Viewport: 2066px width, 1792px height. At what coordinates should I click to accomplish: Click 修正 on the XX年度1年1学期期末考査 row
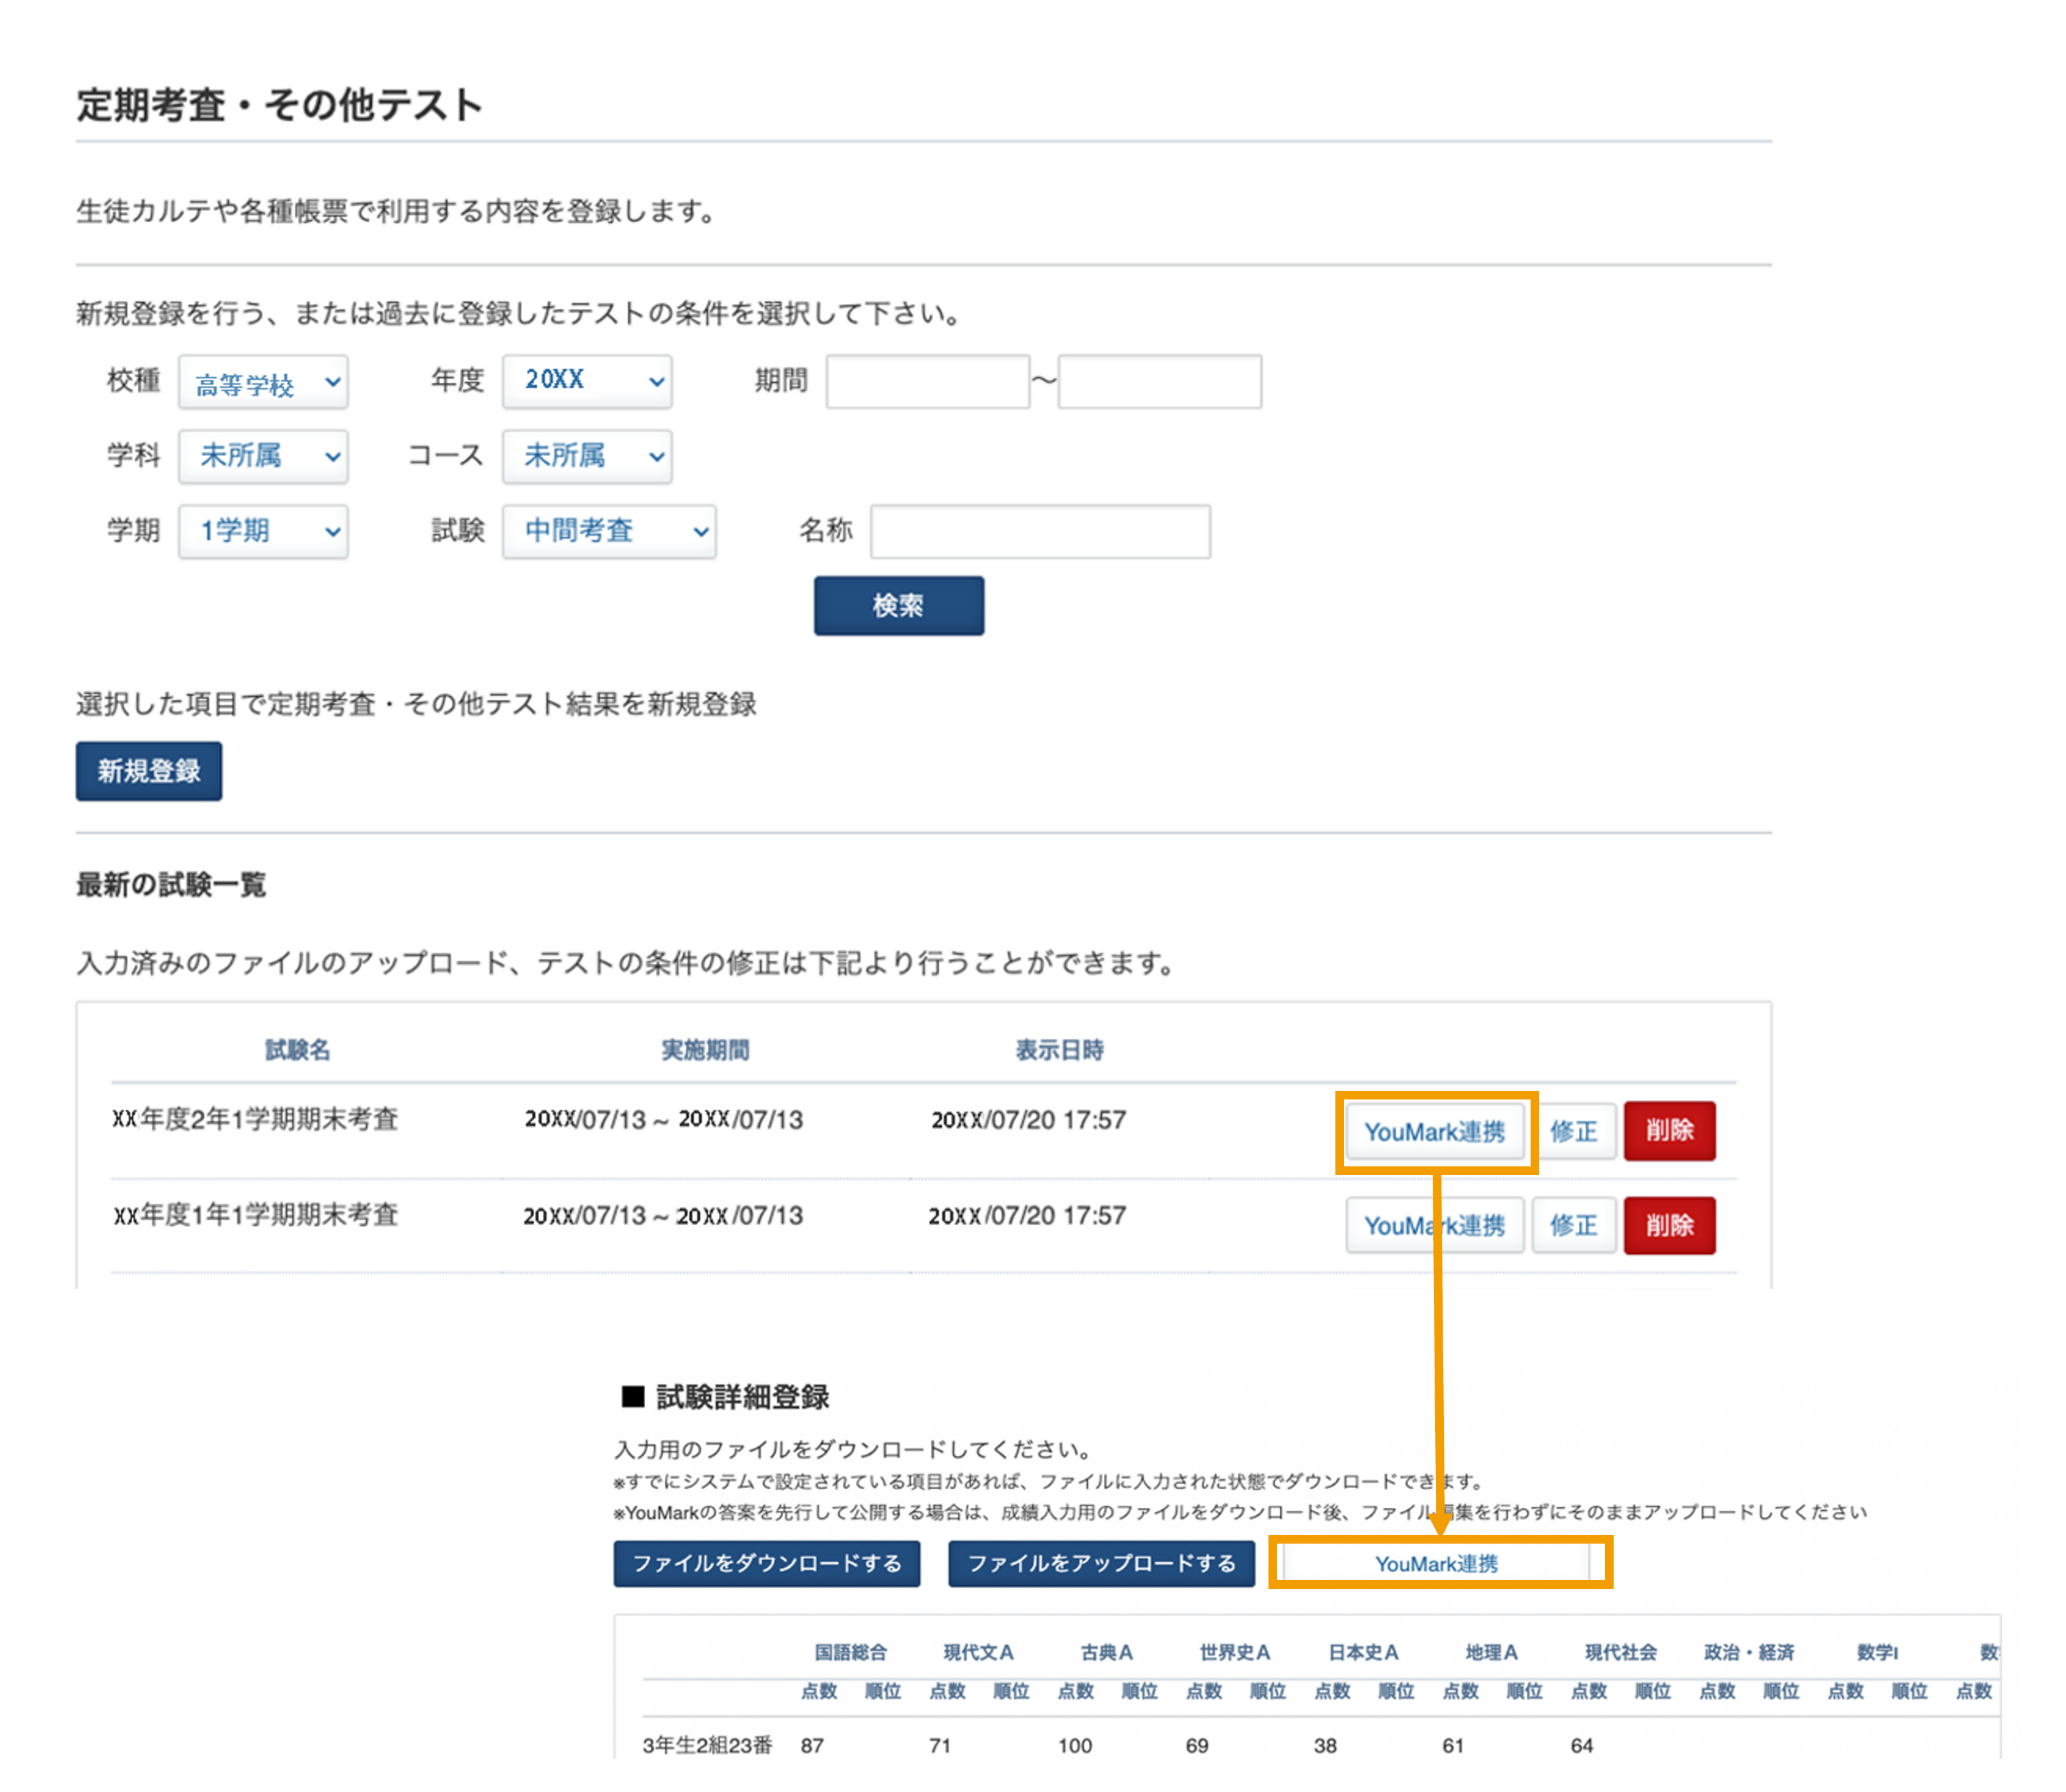pos(1575,1225)
